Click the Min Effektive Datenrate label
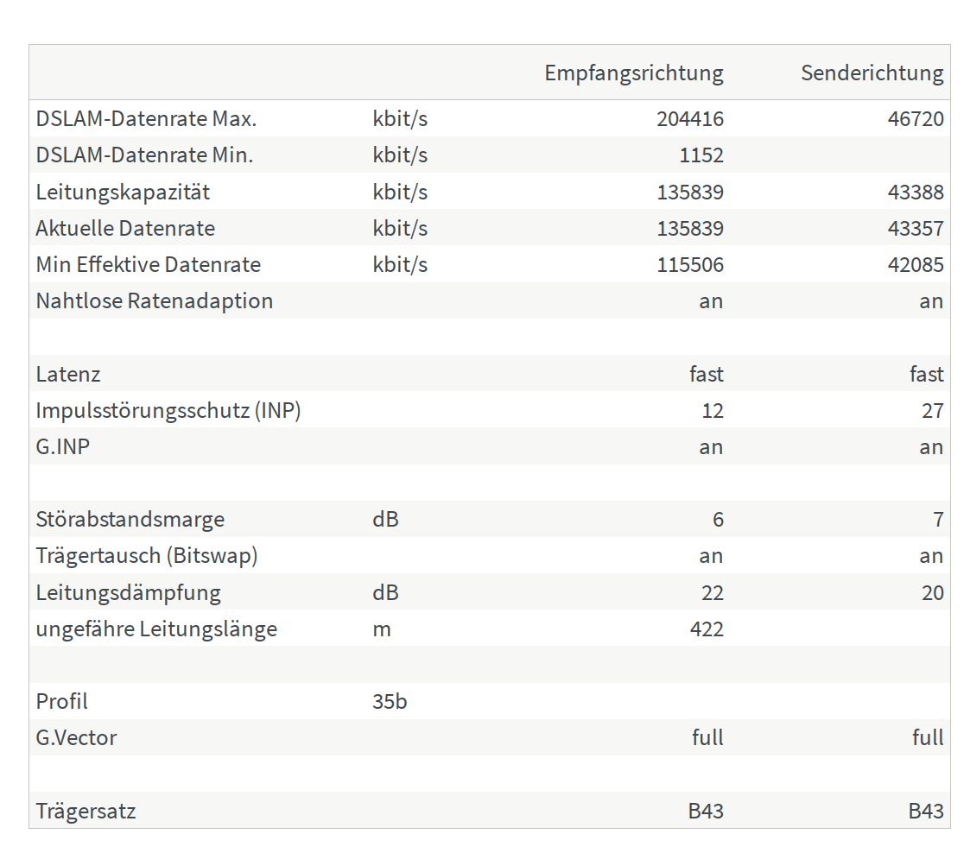 pos(149,264)
